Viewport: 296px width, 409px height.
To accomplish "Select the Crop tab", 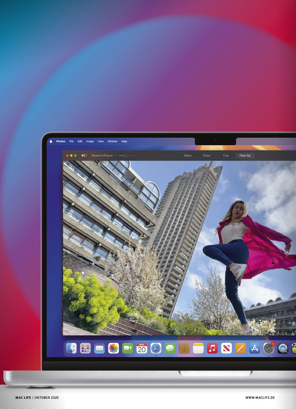I will [226, 155].
